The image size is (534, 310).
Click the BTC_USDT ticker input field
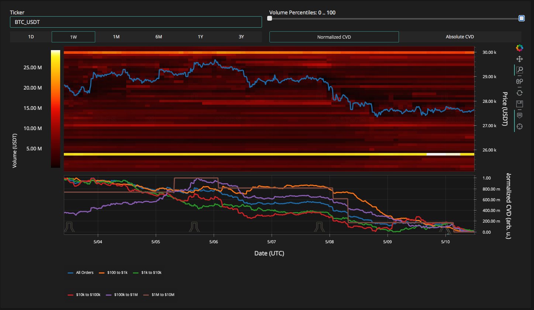click(136, 22)
